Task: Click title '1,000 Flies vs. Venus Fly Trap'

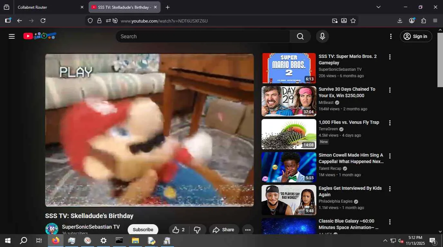Action: click(349, 122)
